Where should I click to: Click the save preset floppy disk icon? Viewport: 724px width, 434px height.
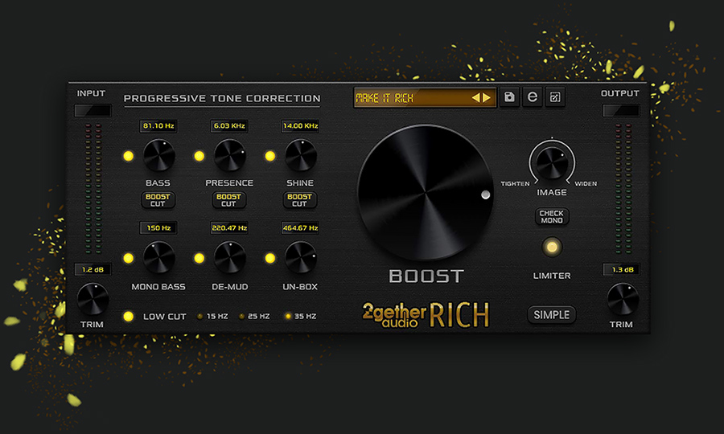[508, 97]
